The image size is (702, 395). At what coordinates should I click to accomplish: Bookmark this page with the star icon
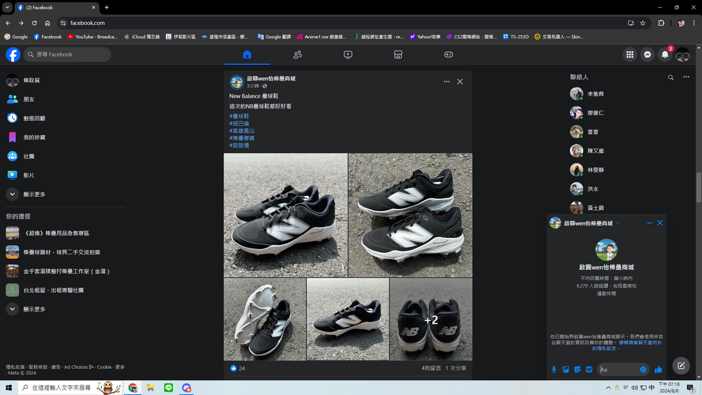643,23
